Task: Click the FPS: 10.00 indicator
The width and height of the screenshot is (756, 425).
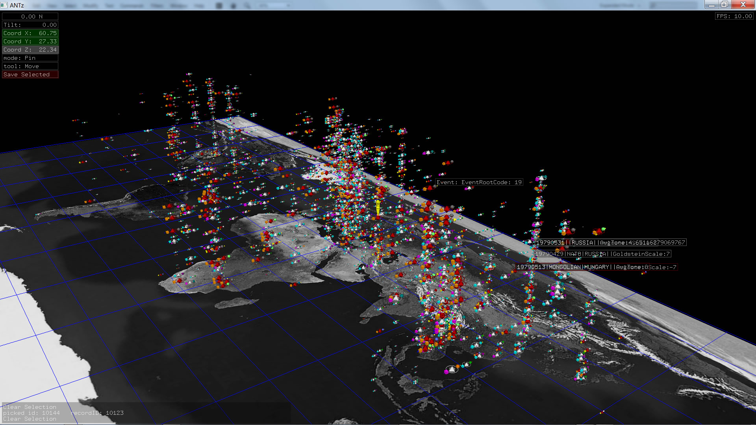Action: (734, 16)
